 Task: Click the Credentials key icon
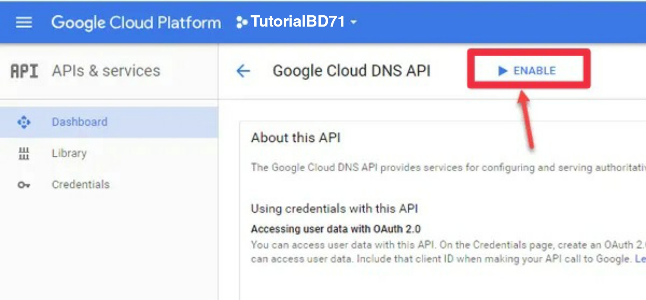click(x=24, y=185)
